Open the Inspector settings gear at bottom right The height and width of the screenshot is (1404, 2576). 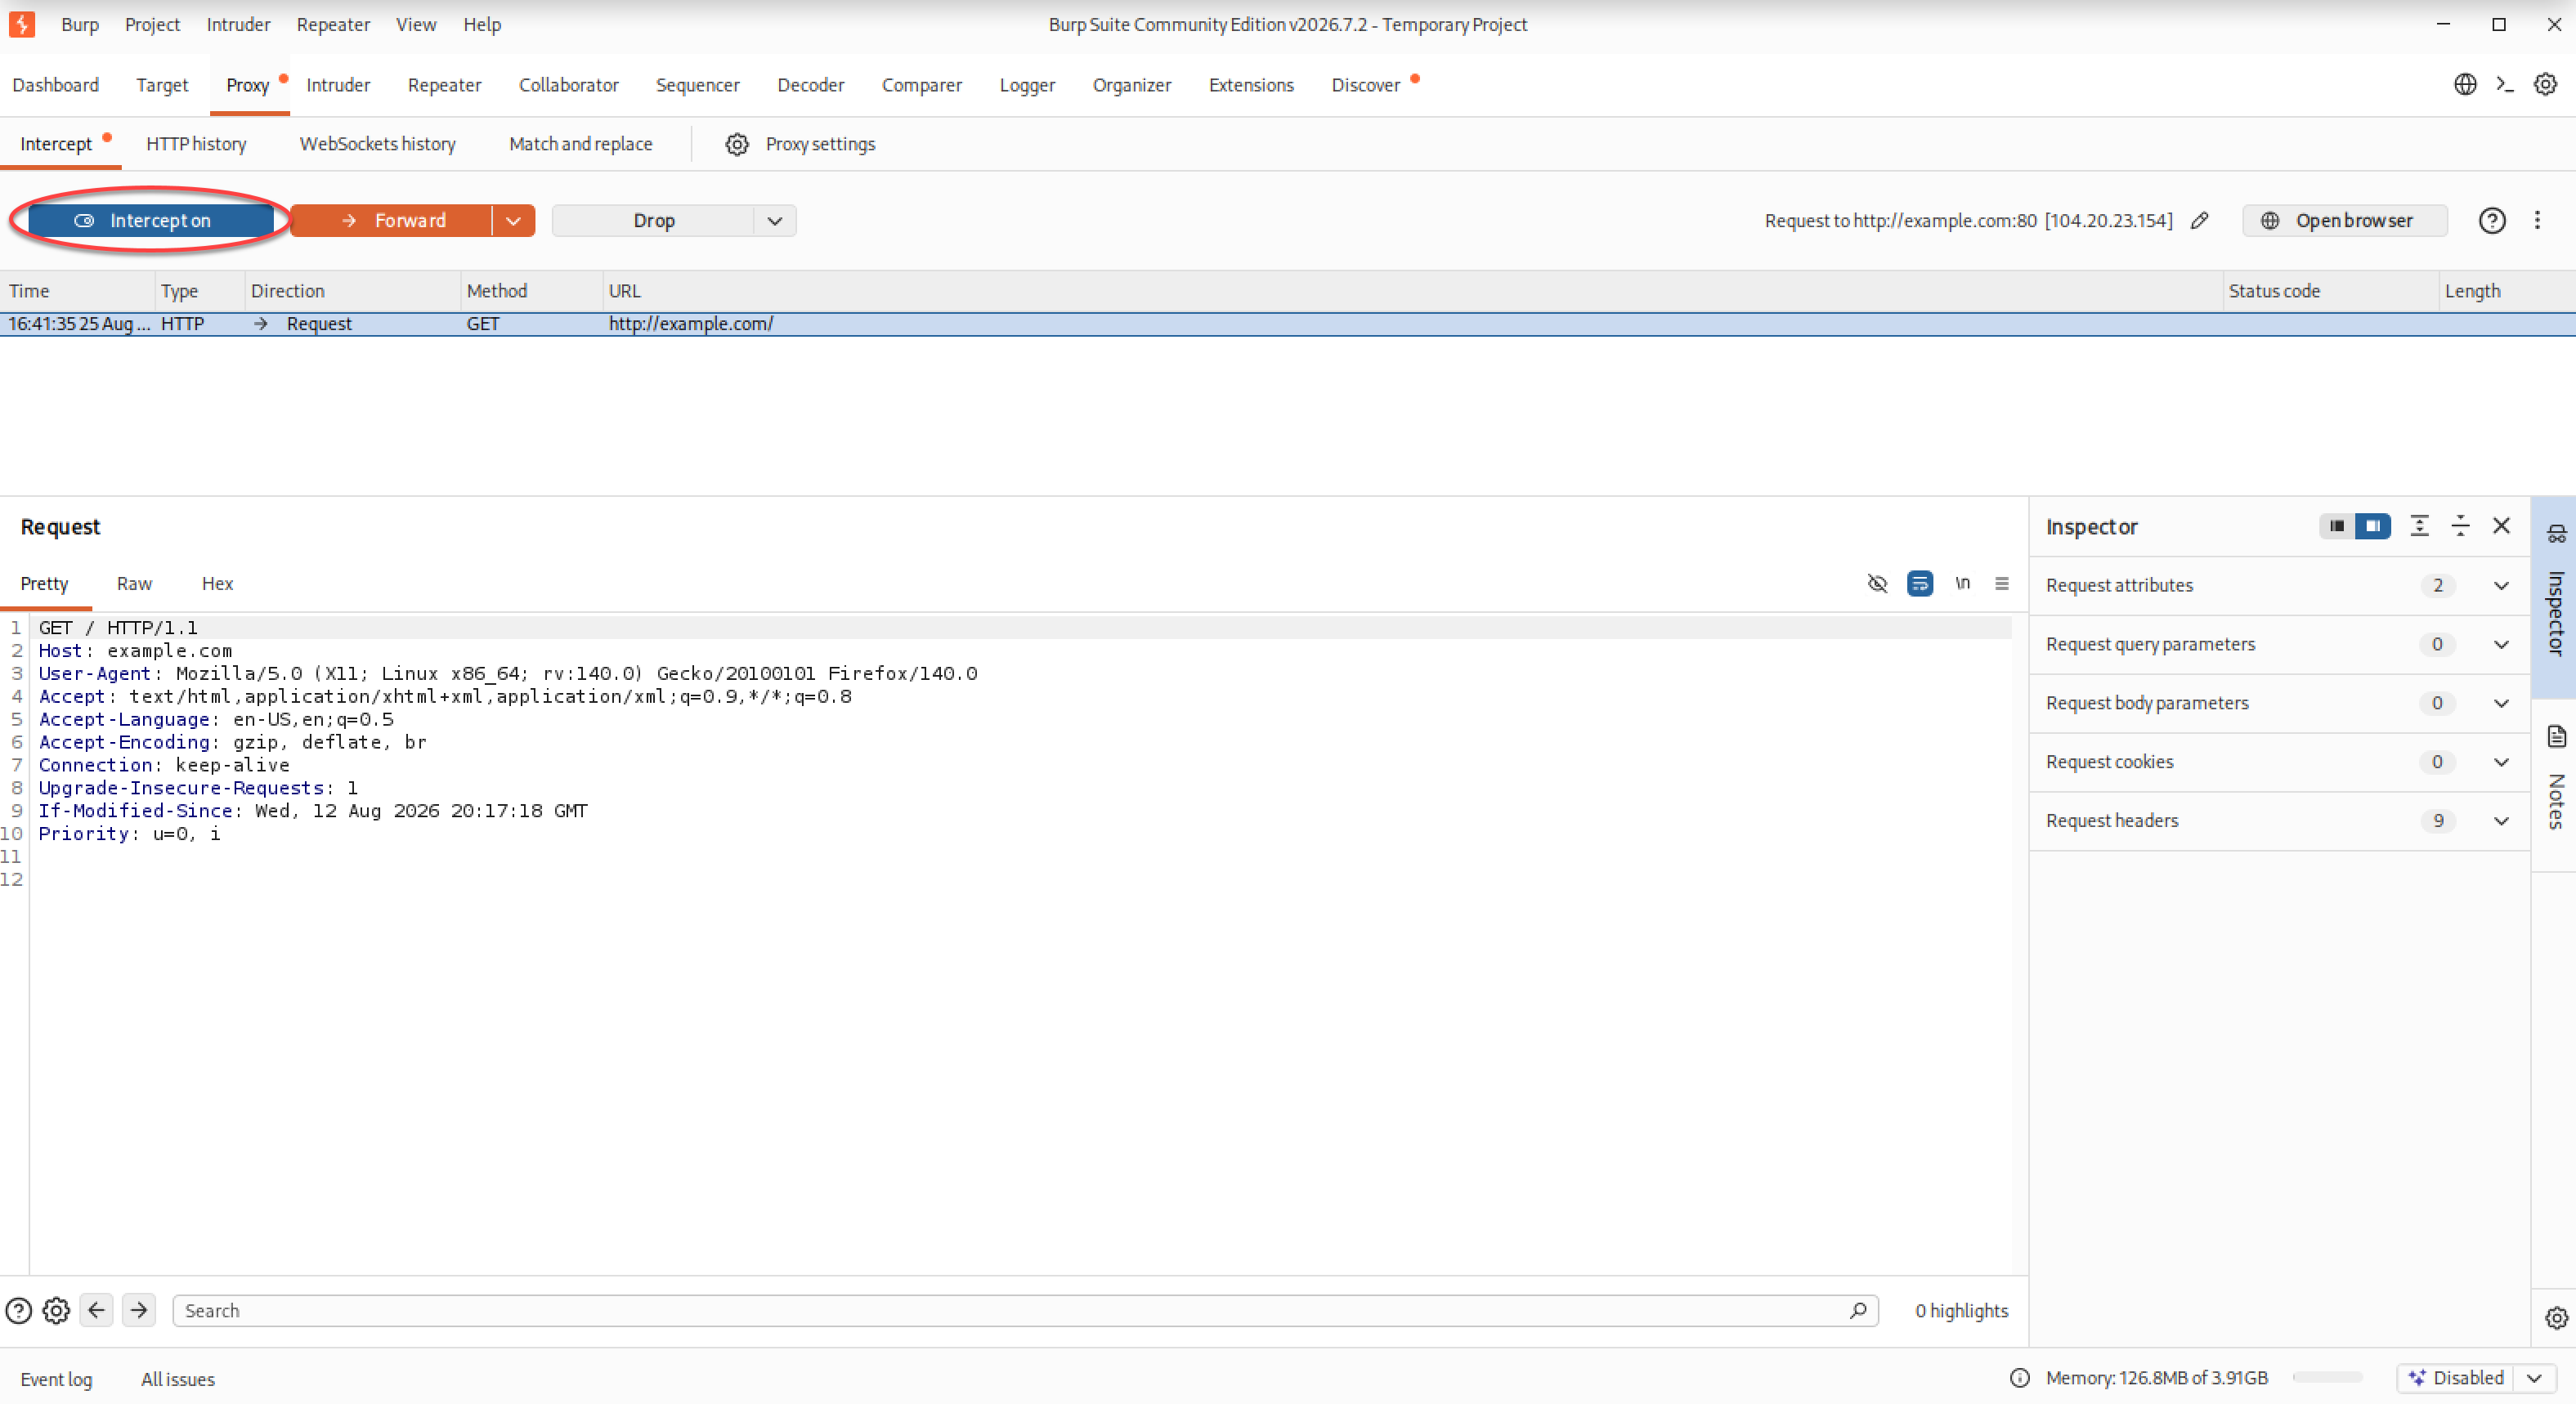point(2556,1318)
